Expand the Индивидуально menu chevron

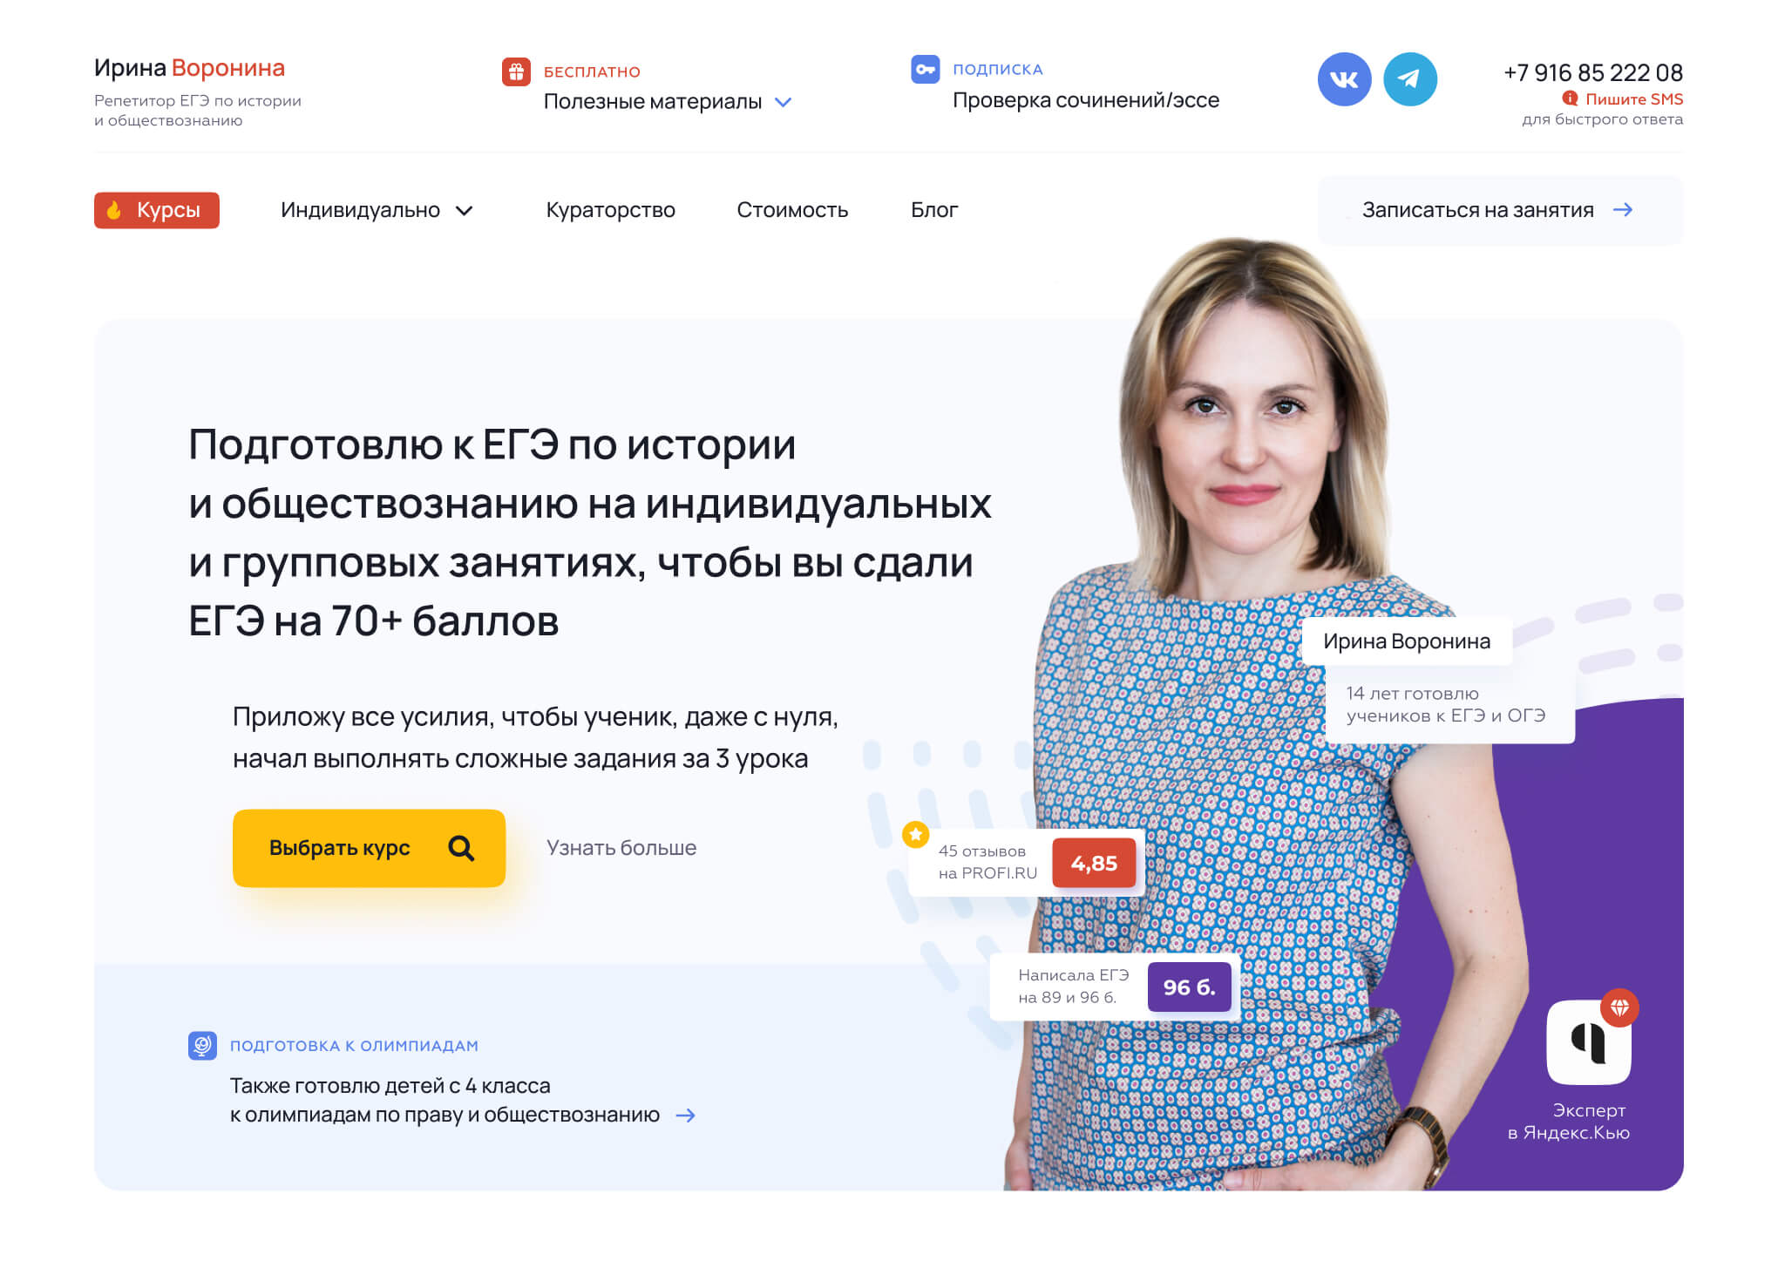pyautogui.click(x=464, y=211)
